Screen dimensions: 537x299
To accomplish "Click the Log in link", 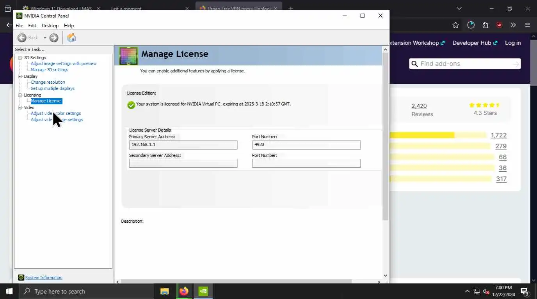I will point(513,43).
